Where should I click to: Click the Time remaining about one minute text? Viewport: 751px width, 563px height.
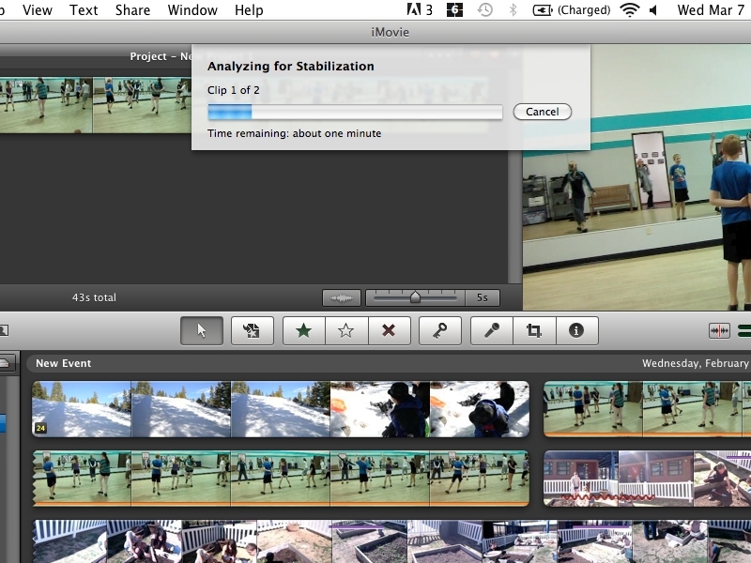[294, 133]
